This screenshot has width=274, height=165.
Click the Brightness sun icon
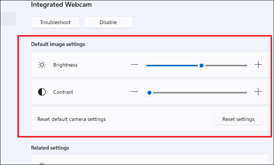pyautogui.click(x=42, y=65)
